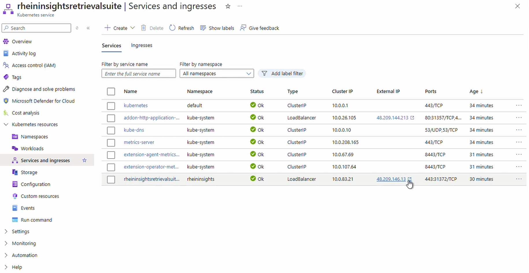529x273 pixels.
Task: Sort by Age column arrow
Action: tap(481, 91)
